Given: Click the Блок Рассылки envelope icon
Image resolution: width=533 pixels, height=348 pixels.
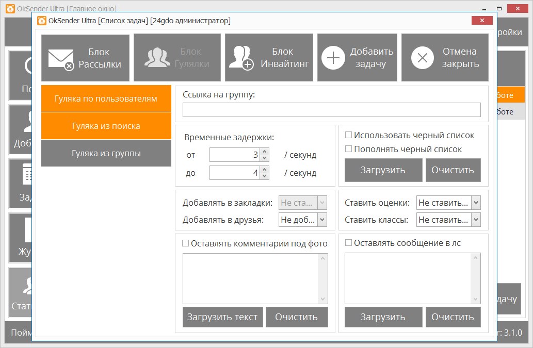Looking at the screenshot, I should click(61, 58).
